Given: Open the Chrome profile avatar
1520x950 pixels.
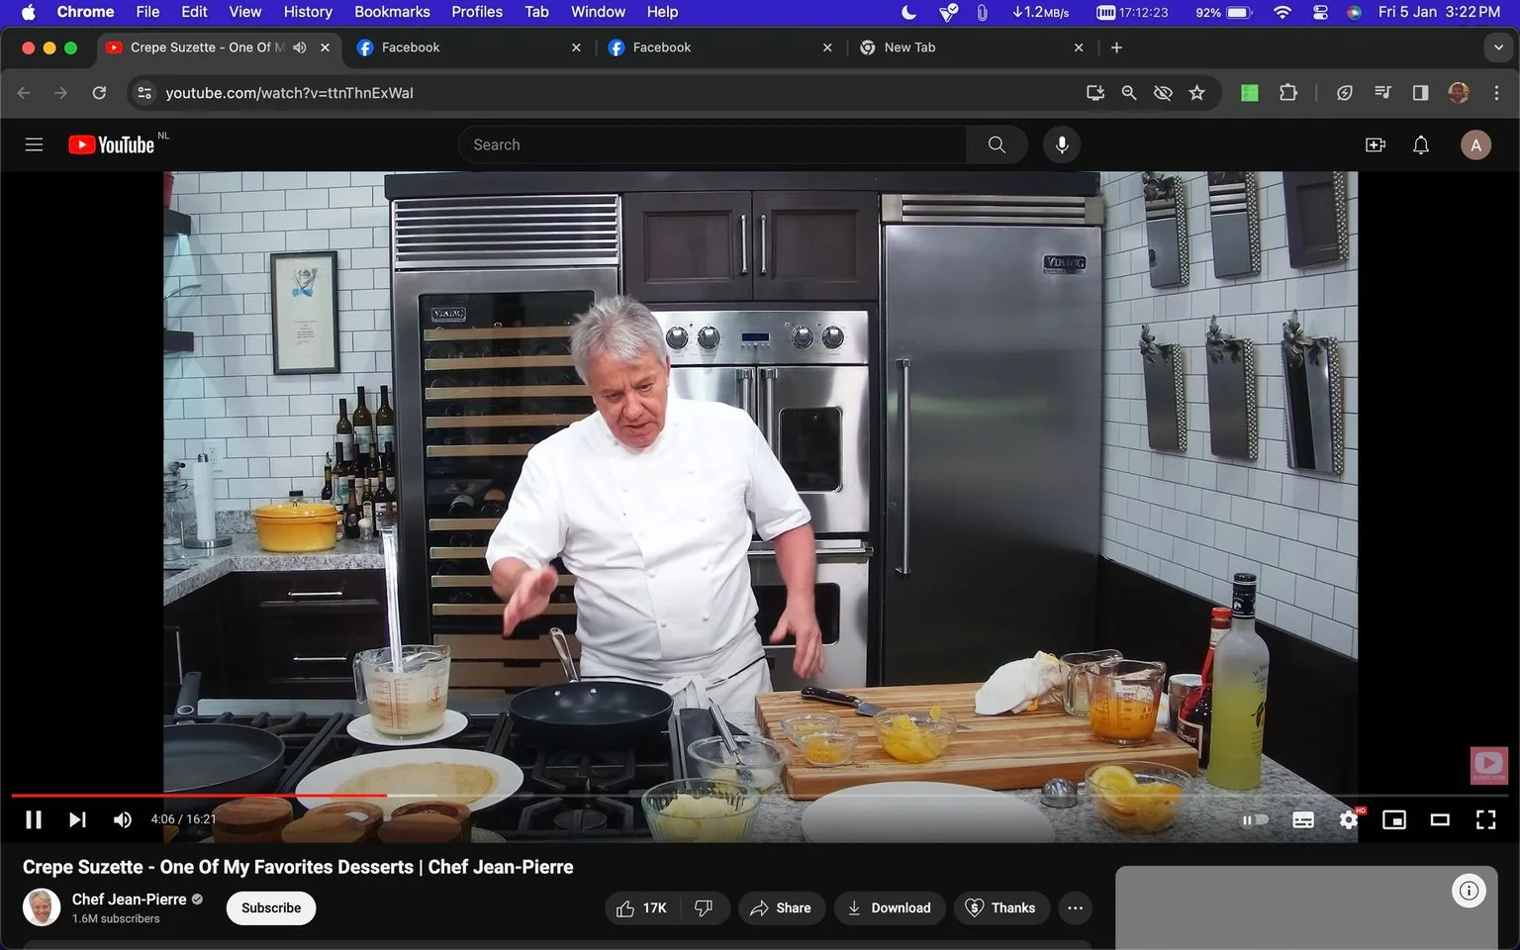Looking at the screenshot, I should click(x=1459, y=93).
